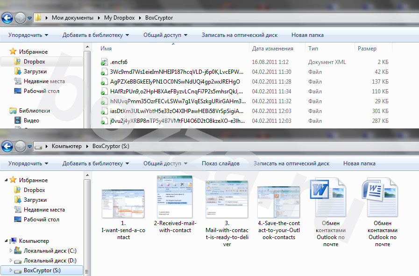Viewport: 419px width, 276px height.
Task: Open Добавить в библиотеку menu in upper window
Action: [96, 35]
